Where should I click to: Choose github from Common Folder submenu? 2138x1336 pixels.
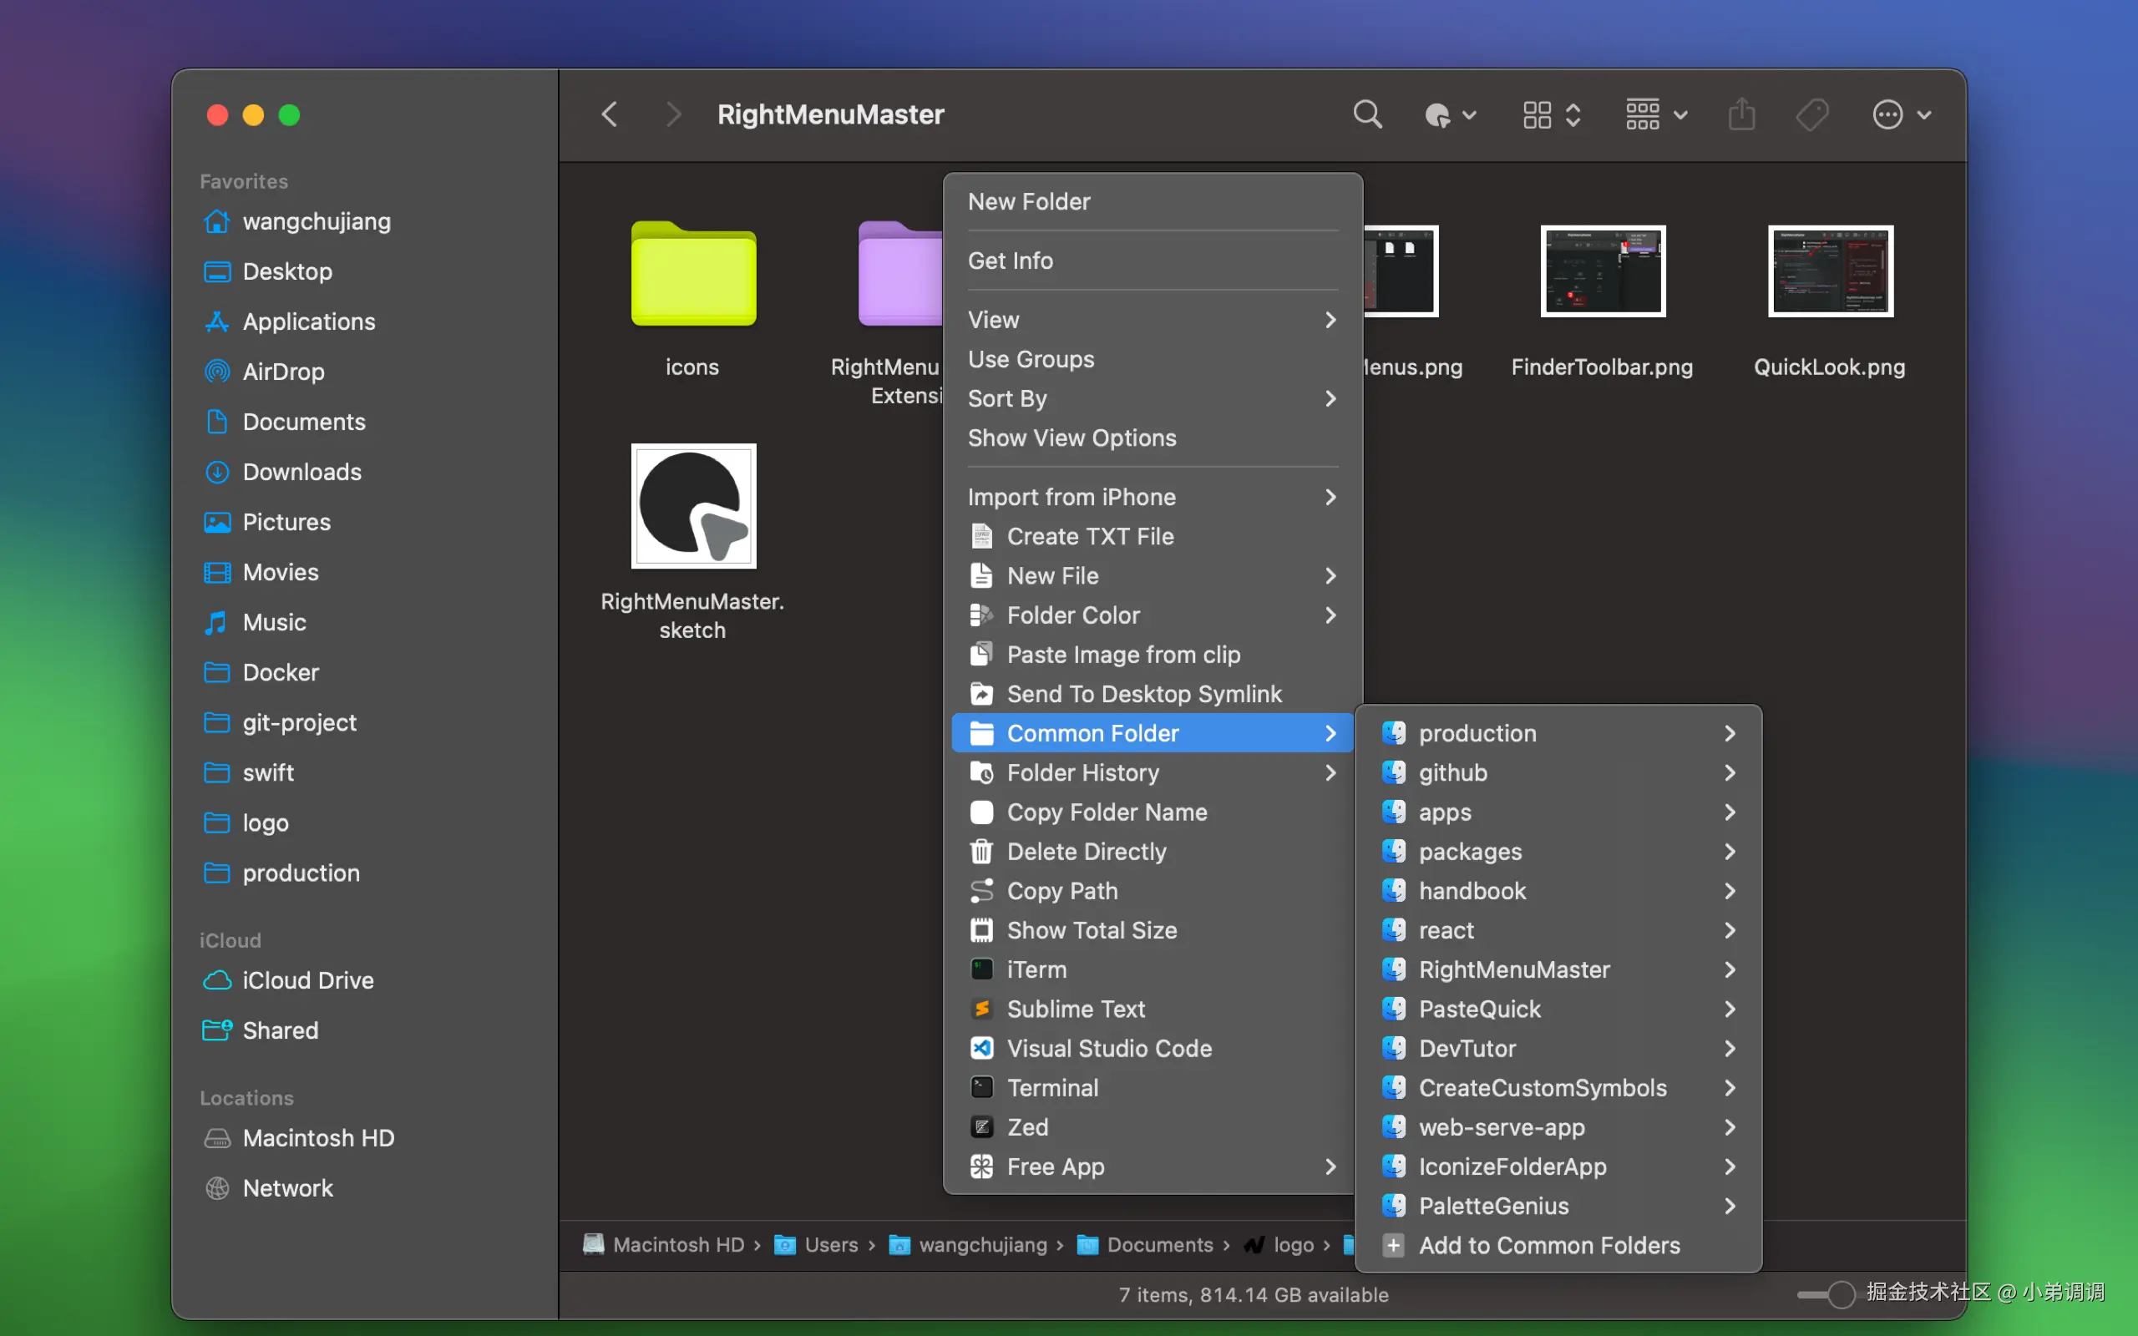click(x=1452, y=772)
